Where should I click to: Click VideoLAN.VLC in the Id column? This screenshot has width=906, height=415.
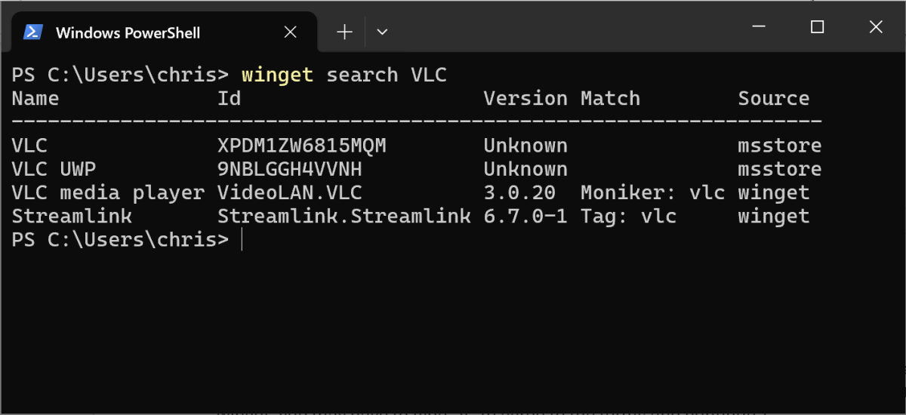pyautogui.click(x=290, y=192)
